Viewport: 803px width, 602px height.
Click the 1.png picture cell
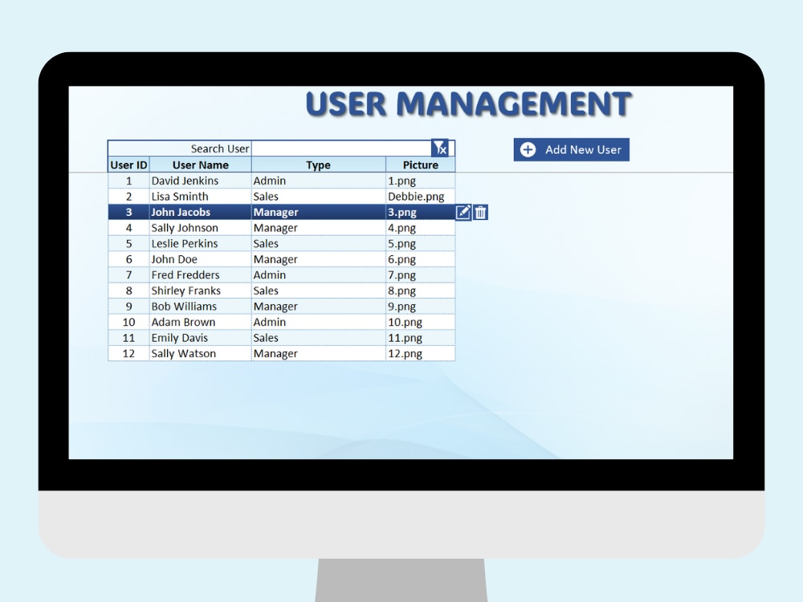[x=421, y=181]
